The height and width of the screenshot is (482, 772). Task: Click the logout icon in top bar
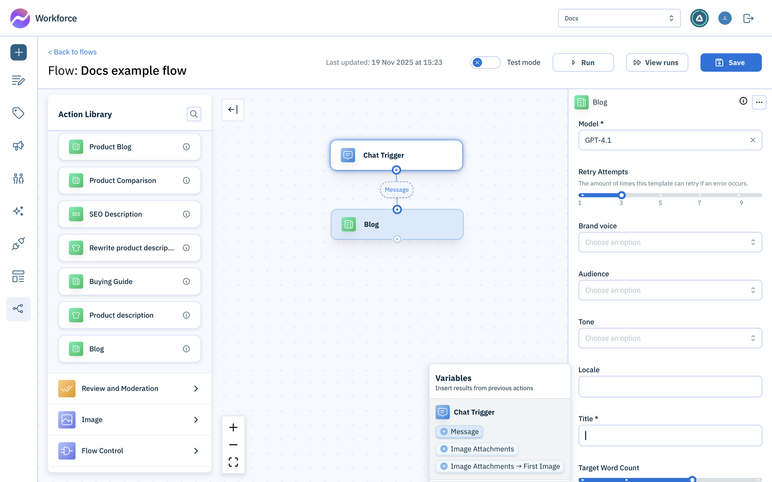coord(748,18)
